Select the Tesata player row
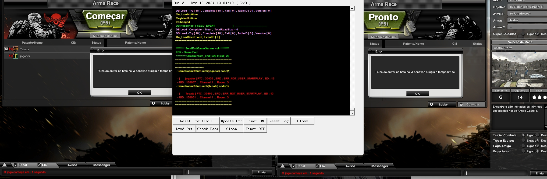The image size is (547, 179). click(47, 49)
